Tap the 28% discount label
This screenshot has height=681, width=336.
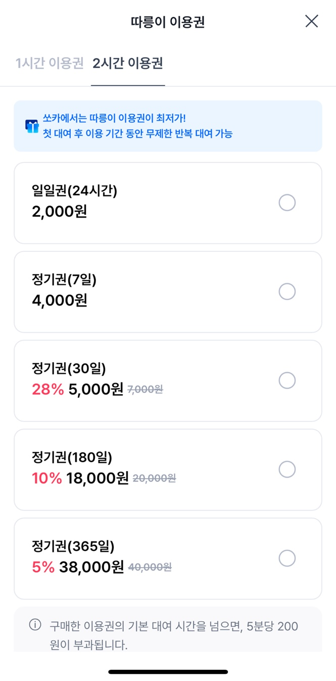(x=48, y=389)
